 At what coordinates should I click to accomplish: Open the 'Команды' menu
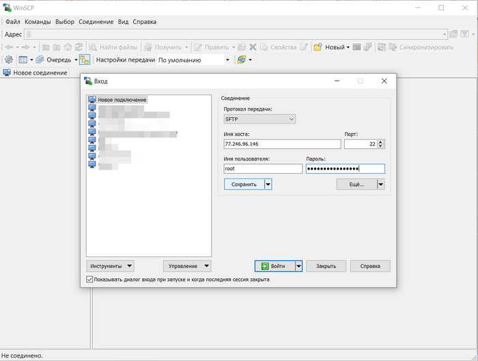click(x=38, y=22)
